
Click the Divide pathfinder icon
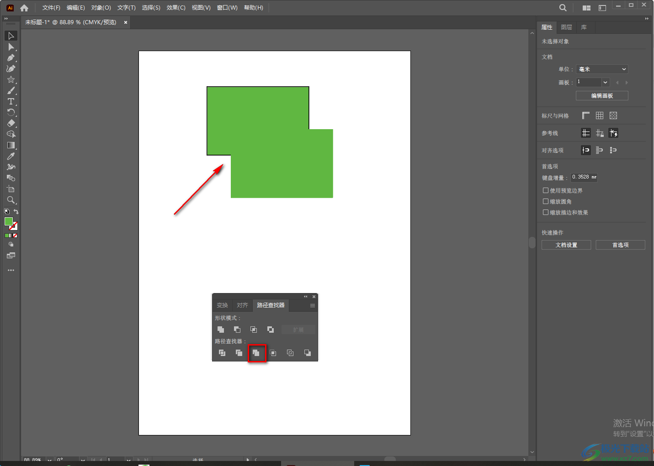click(x=222, y=353)
